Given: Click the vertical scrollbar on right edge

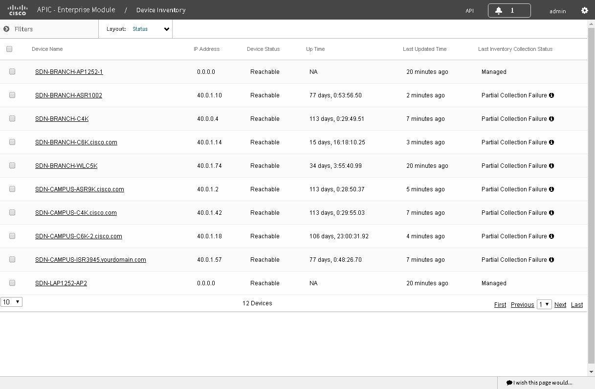Looking at the screenshot, I should 591,196.
